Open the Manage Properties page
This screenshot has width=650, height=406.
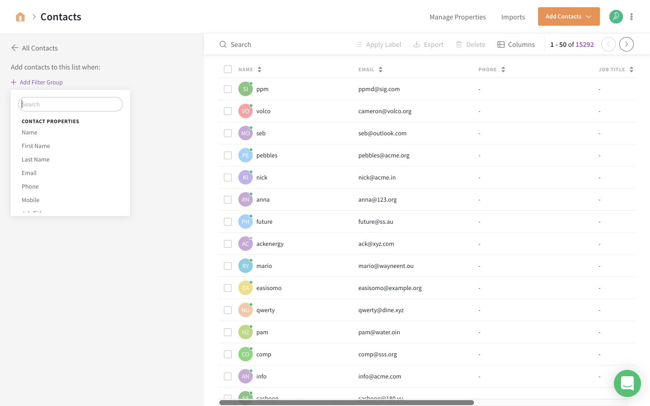457,17
